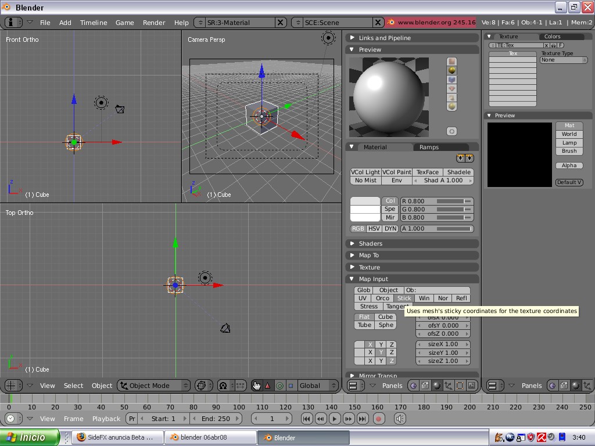Toggle the Env option
The width and height of the screenshot is (595, 446).
[x=396, y=181]
